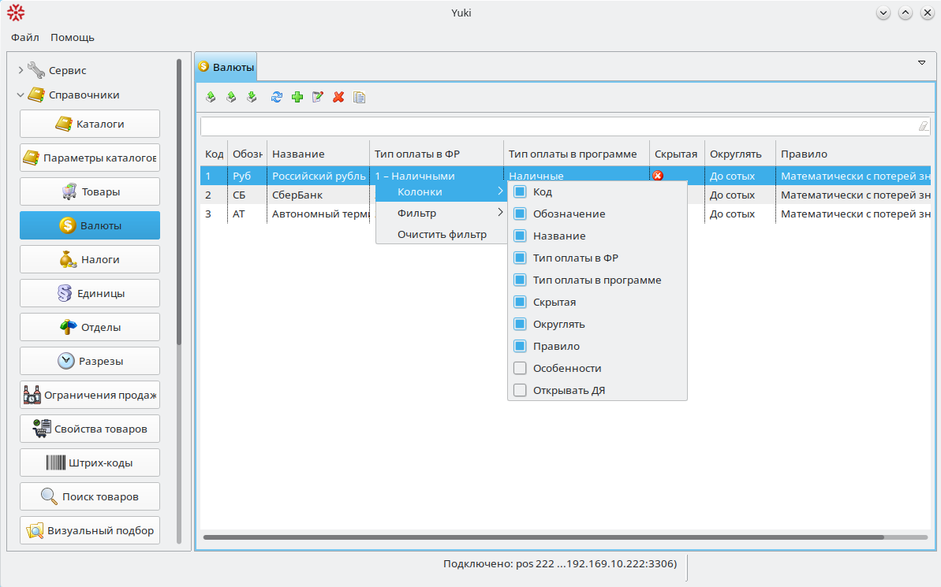Click the Правило column header
This screenshot has height=587, width=941.
pos(853,154)
